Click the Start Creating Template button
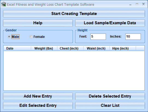The height and width of the screenshot is (112, 148). [74, 14]
